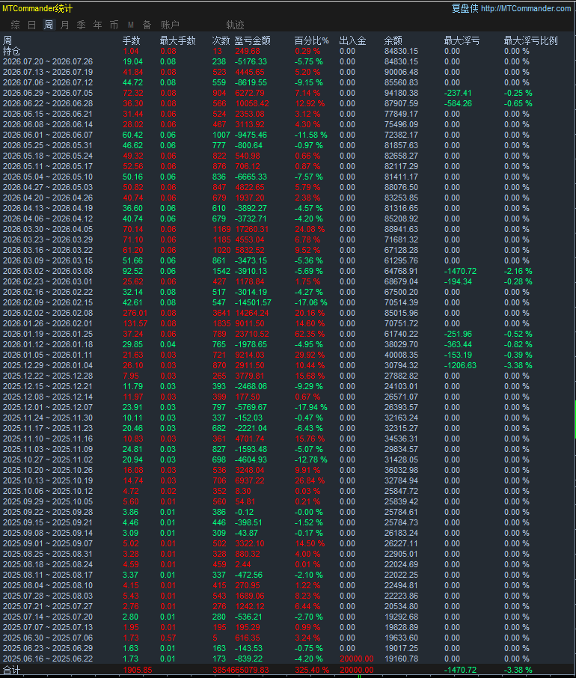Screen dimensions: 576x678
Task: Select the 周 weekly tab
Action: (x=49, y=25)
